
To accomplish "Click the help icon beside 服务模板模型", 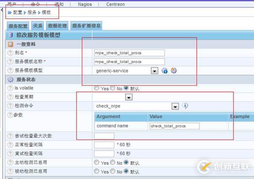I will tap(10, 70).
